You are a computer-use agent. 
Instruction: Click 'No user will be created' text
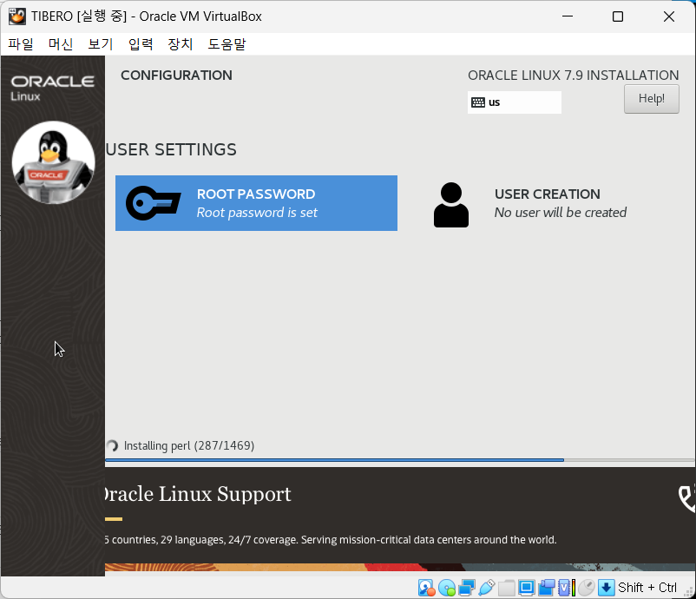pyautogui.click(x=560, y=213)
